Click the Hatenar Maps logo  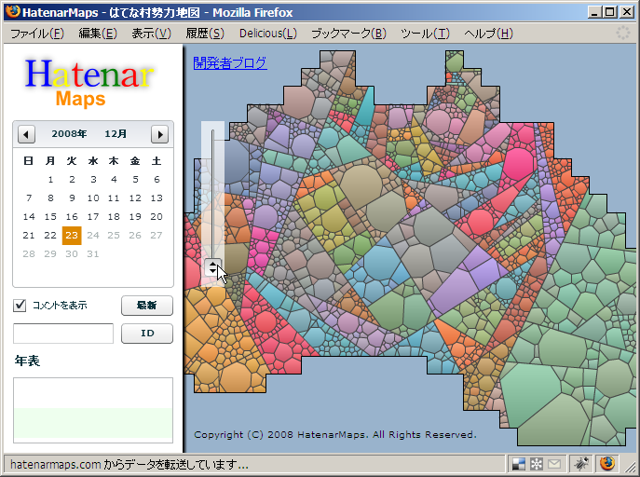click(89, 83)
